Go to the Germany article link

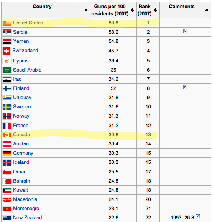(23, 153)
